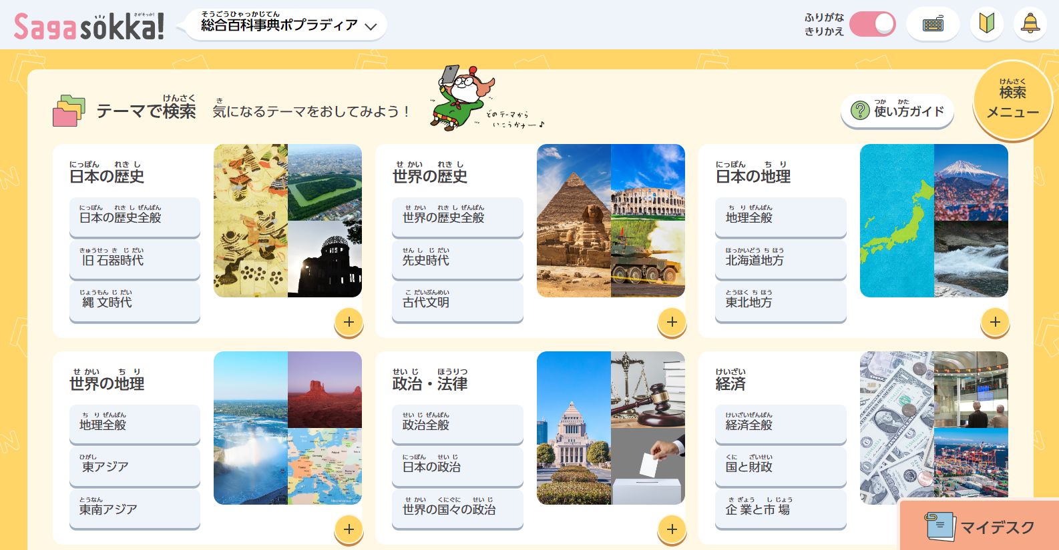This screenshot has width=1059, height=550.
Task: Select 世界の歴史全般 topic
Action: coord(457,217)
